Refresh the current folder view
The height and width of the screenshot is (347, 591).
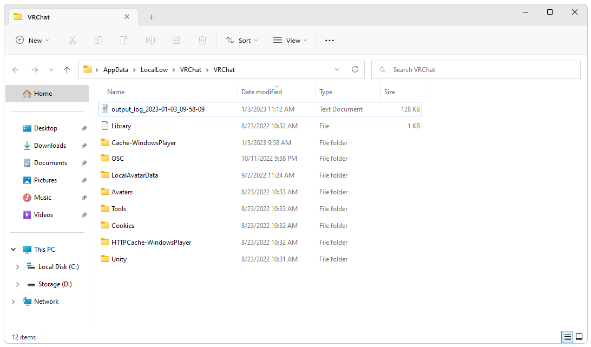click(354, 69)
